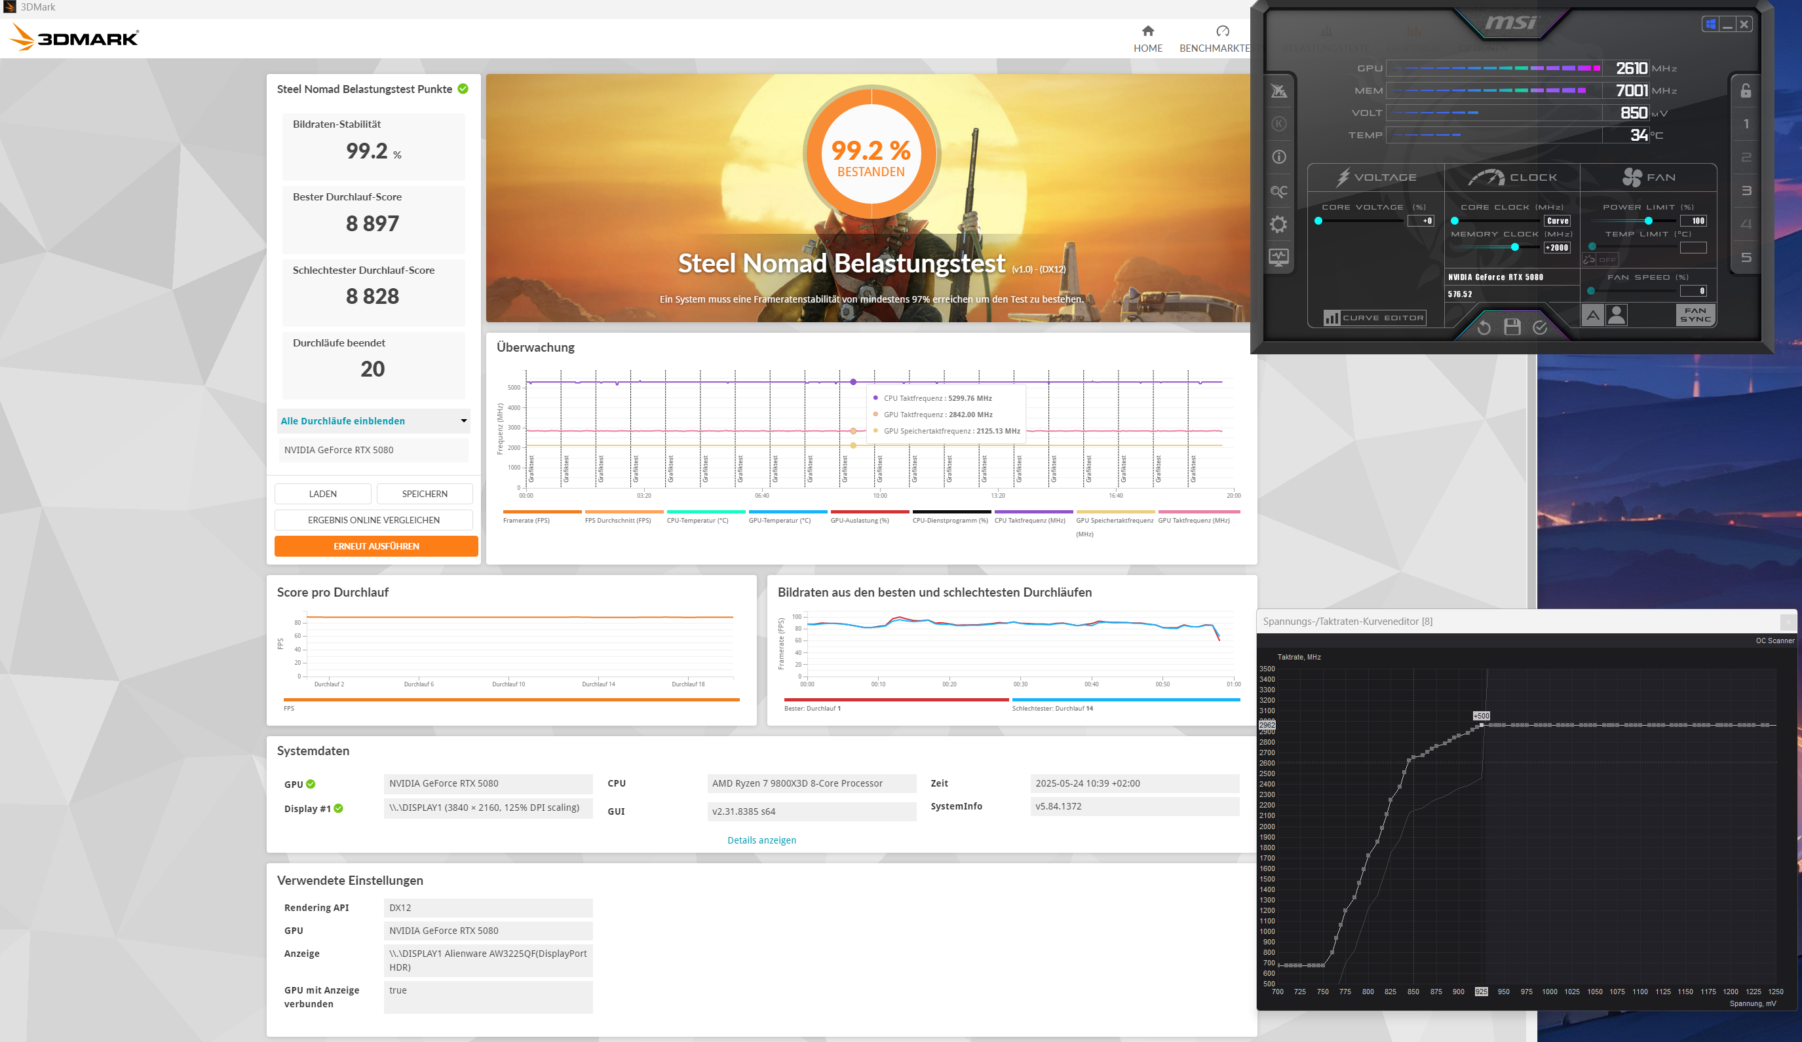
Task: Go to the HOME tab in 3DMark
Action: tap(1147, 39)
